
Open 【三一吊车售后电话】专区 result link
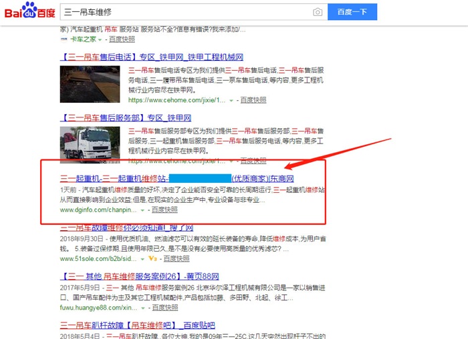152,57
